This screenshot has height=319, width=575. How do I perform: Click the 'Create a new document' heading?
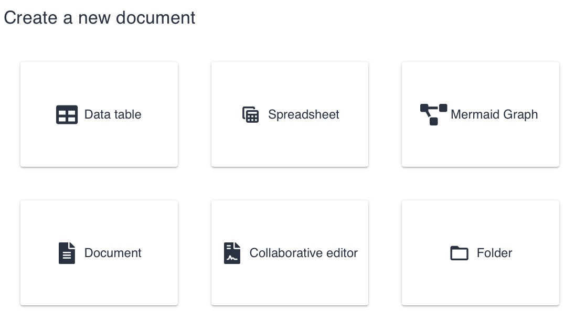pyautogui.click(x=99, y=17)
